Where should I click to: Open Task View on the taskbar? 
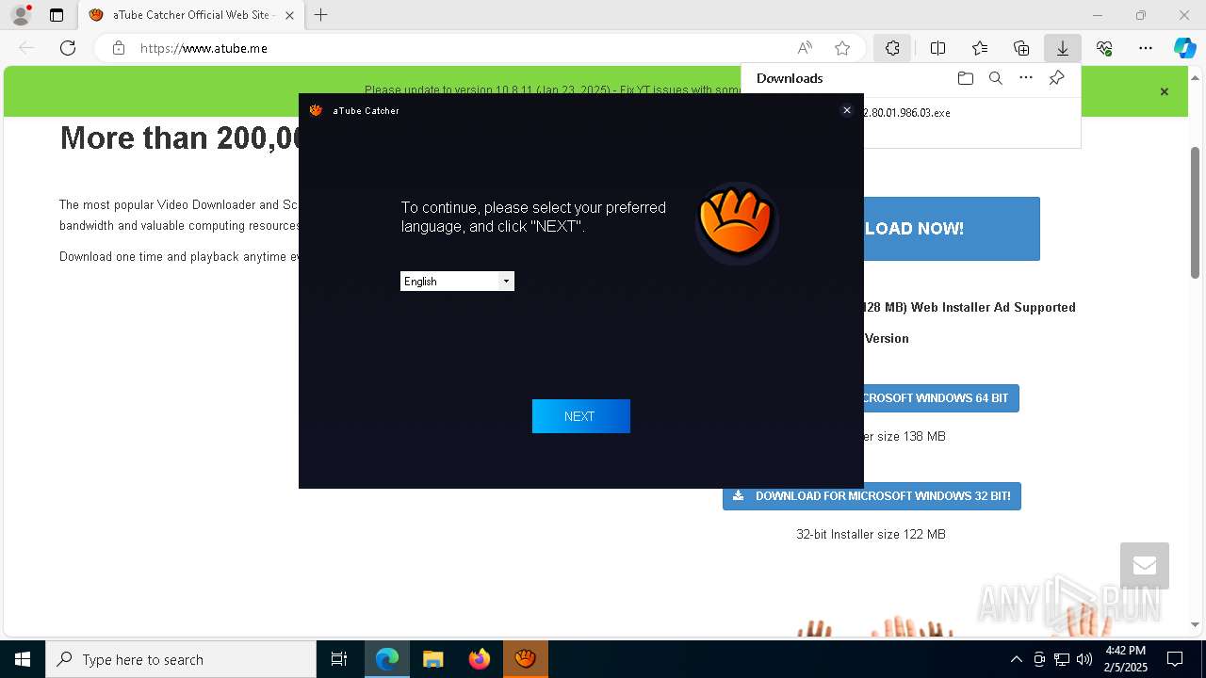click(x=339, y=659)
